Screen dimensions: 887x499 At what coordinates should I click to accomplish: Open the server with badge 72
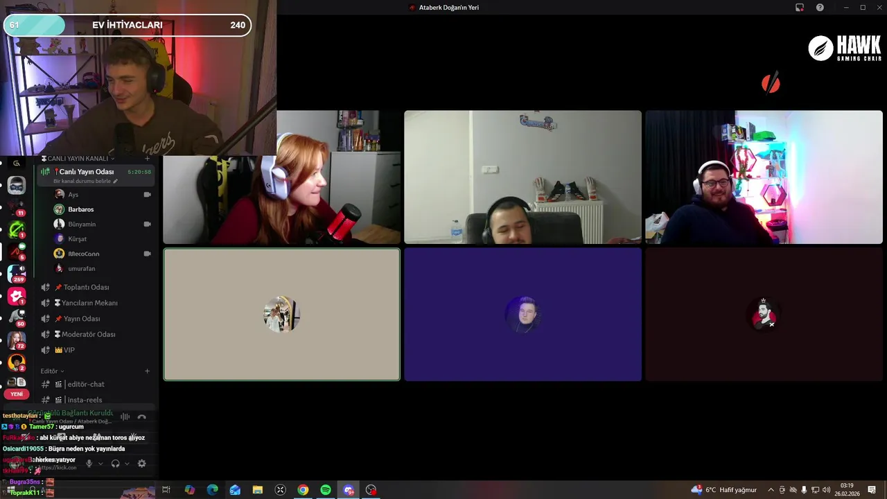tap(17, 340)
